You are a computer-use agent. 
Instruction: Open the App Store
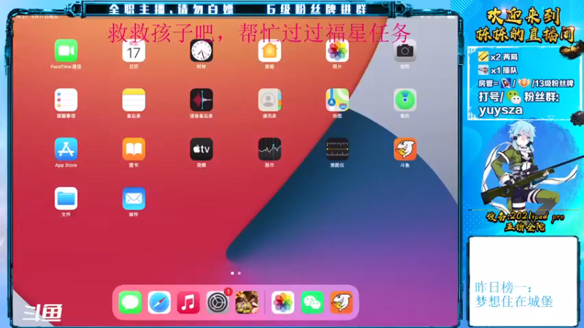[x=66, y=149]
